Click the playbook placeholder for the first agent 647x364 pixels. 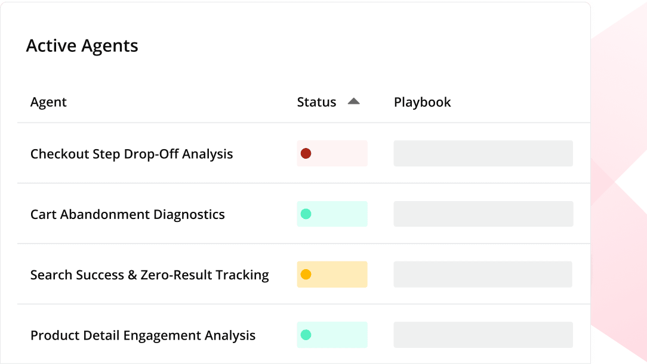(x=482, y=153)
